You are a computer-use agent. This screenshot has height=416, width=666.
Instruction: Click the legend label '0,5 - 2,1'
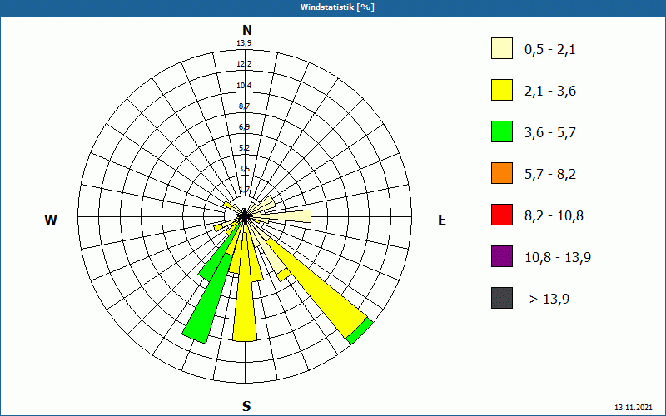(x=550, y=50)
